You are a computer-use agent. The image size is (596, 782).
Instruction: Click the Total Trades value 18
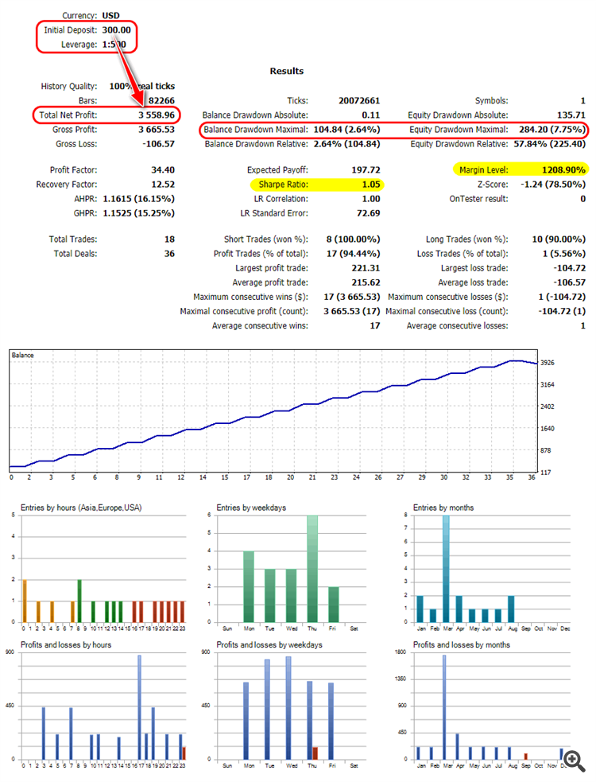pos(169,239)
